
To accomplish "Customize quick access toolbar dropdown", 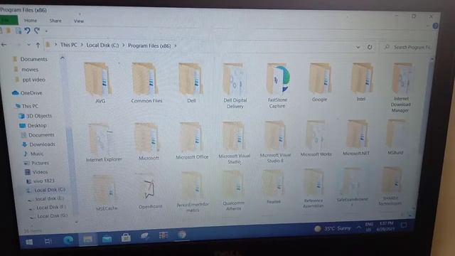I will (46, 31).
